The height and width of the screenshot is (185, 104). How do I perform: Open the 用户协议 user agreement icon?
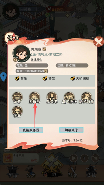pos(69,98)
